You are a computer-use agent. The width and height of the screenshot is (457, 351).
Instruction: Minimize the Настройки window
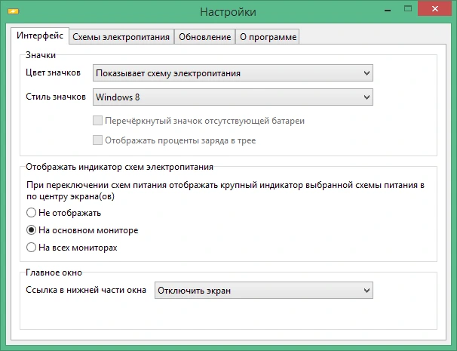[388, 11]
